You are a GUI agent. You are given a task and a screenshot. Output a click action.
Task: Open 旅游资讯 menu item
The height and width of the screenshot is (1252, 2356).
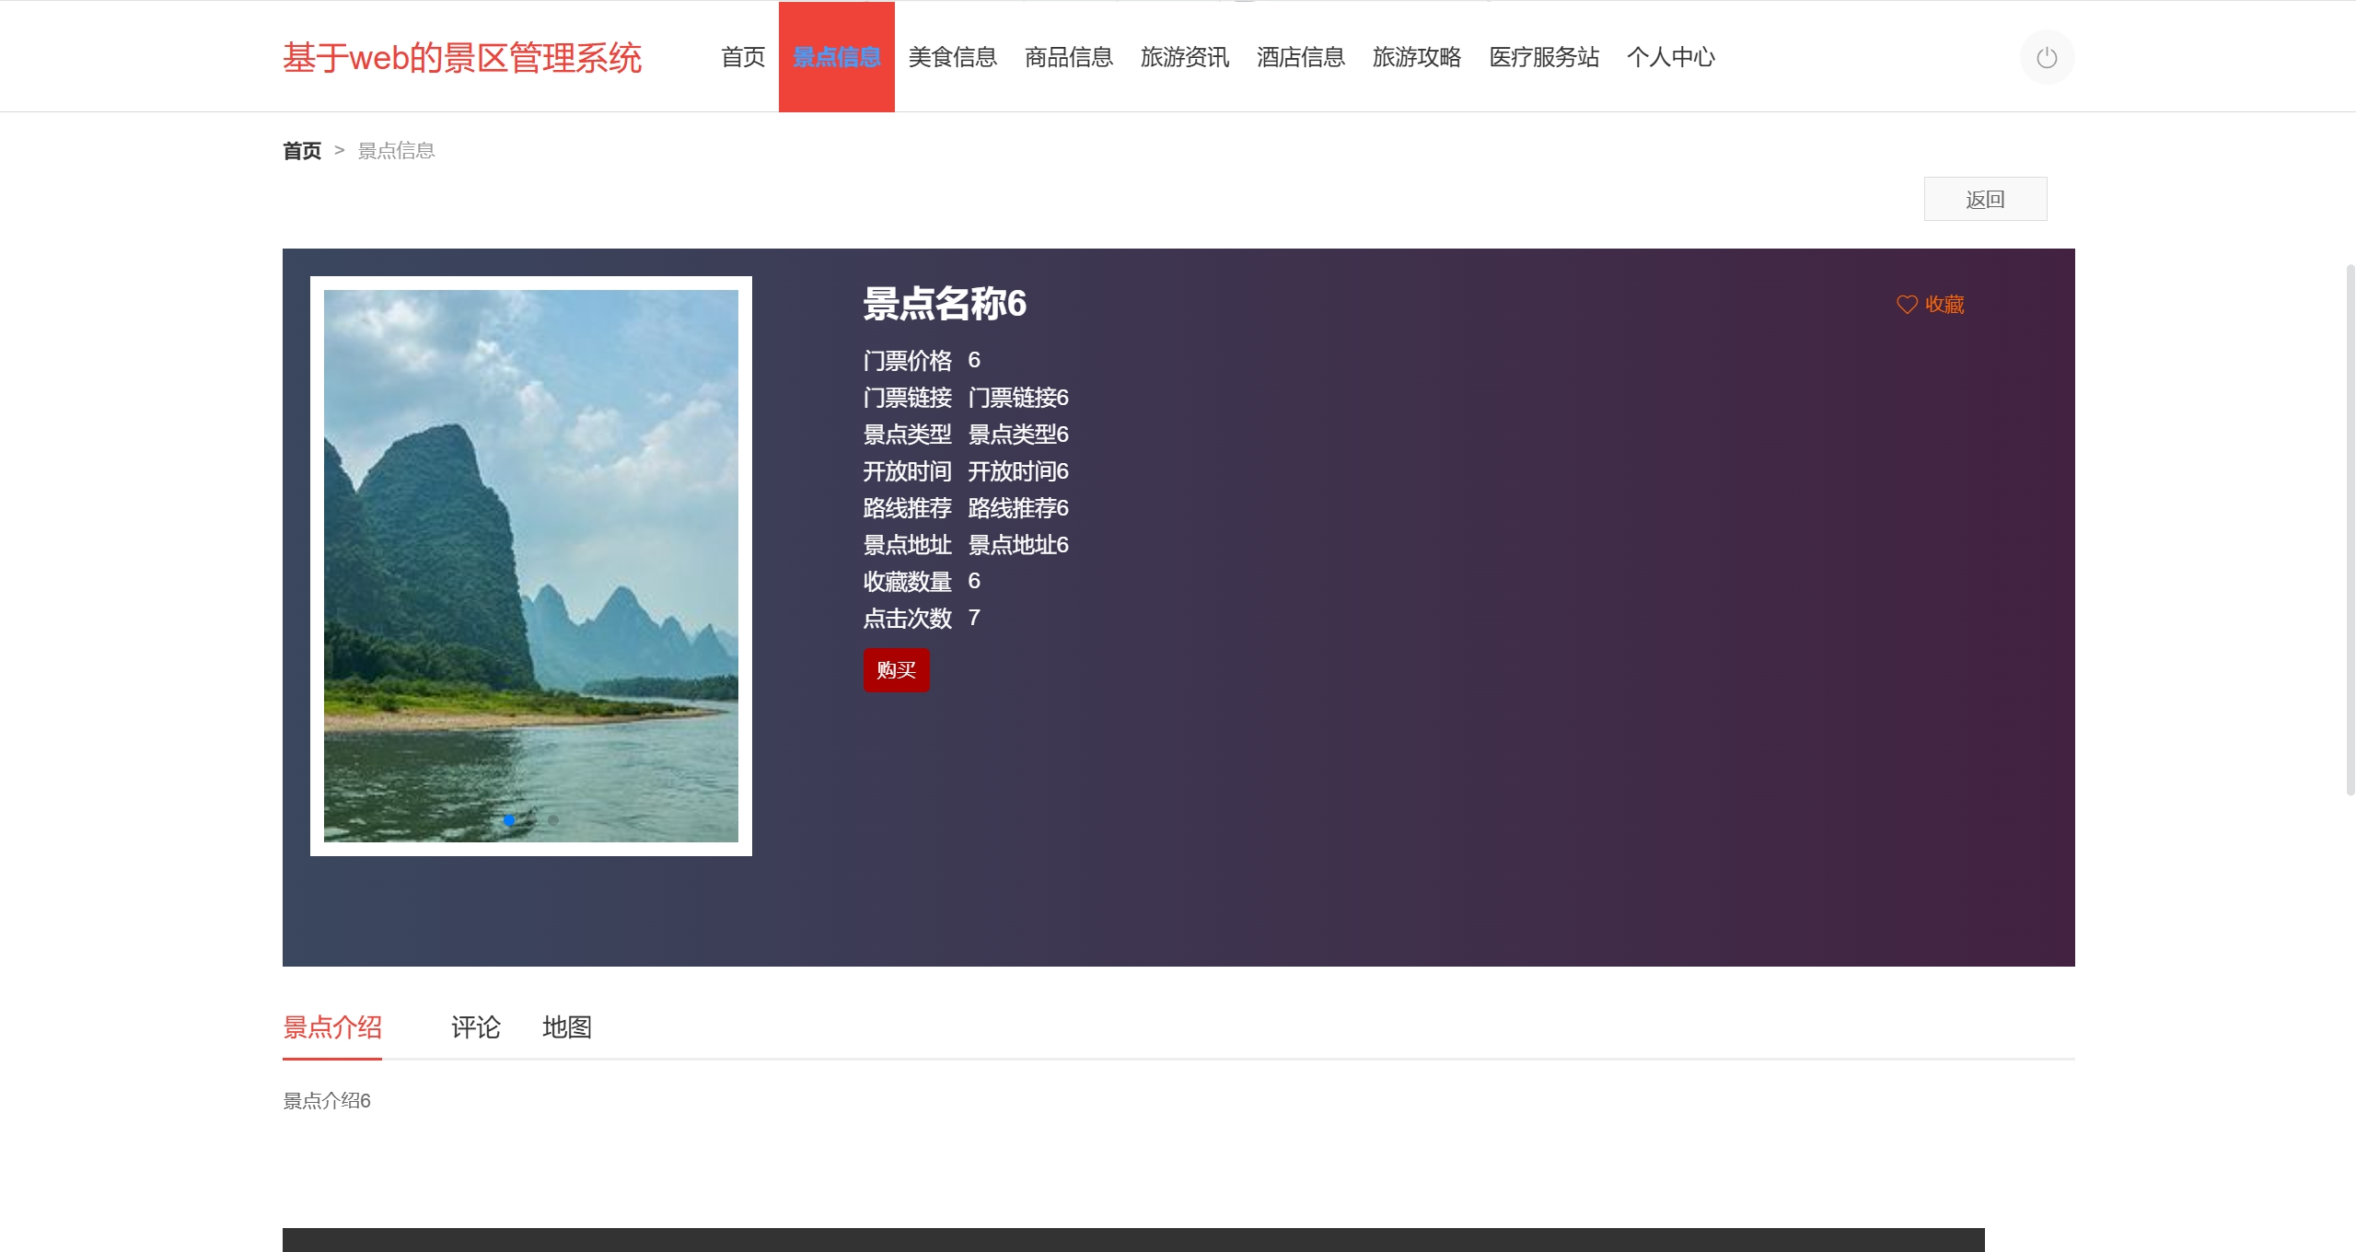point(1184,57)
